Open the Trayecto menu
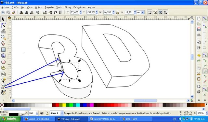 click(x=49, y=7)
